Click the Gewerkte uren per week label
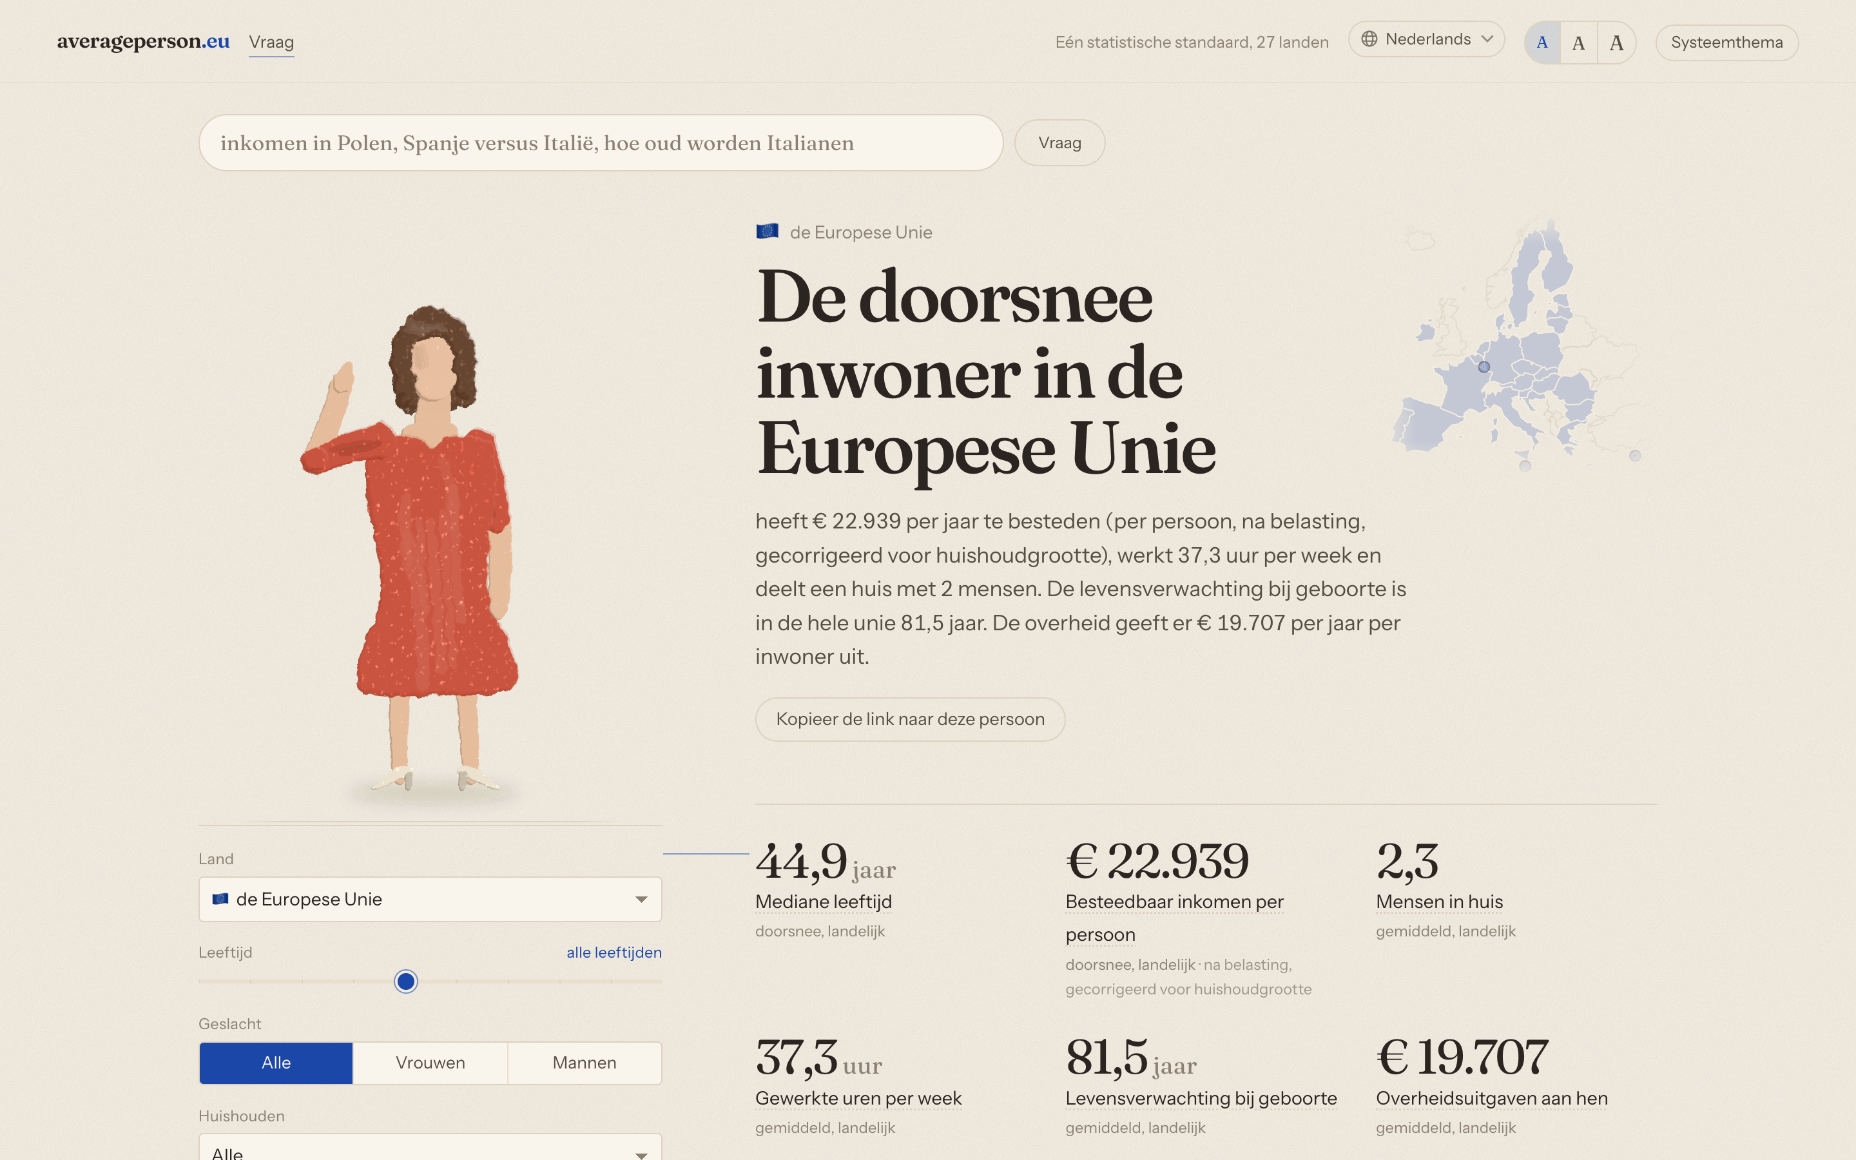Screen dimensions: 1856x1160 [858, 1098]
